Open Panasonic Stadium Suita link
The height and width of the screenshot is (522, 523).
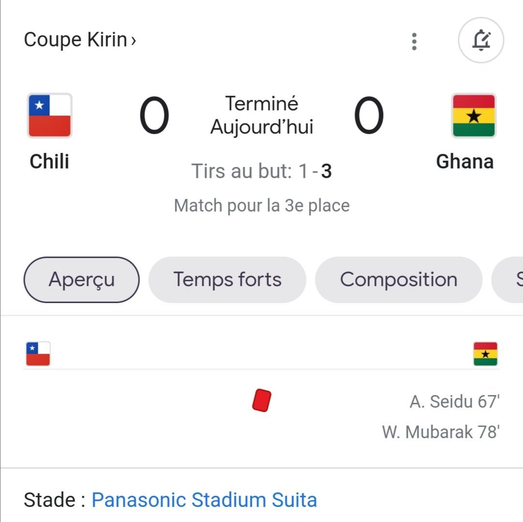point(204,500)
